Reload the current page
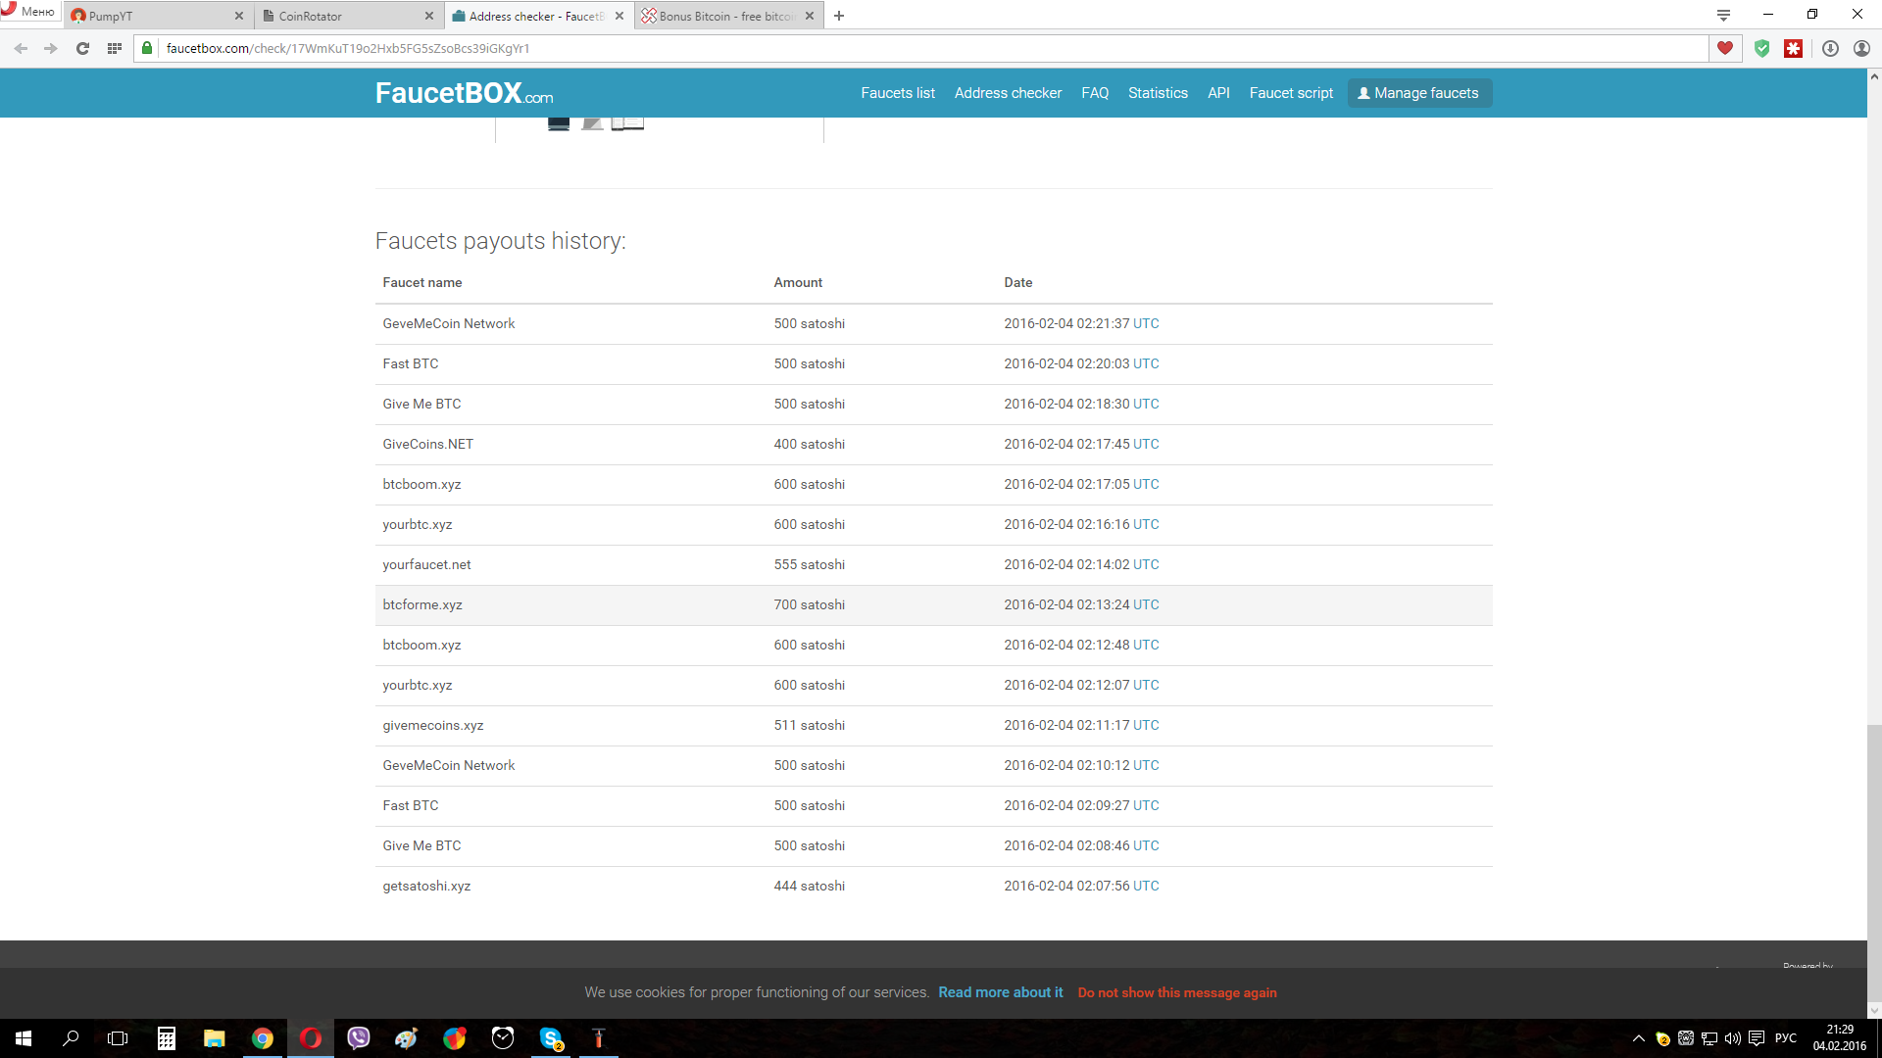1882x1058 pixels. pos(82,48)
